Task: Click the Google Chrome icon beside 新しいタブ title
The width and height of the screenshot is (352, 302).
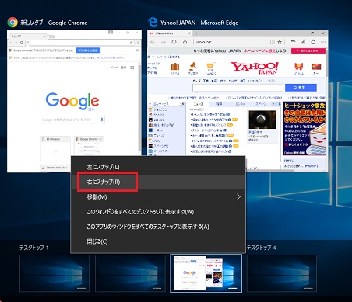Action: point(12,23)
